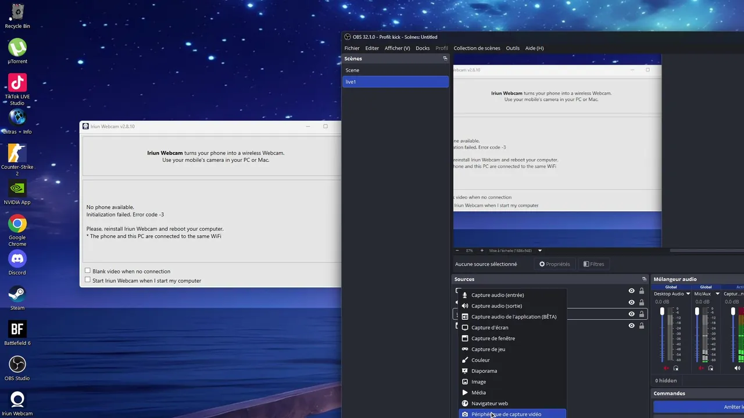Adjust the Mic/Aux volume slider

pyautogui.click(x=697, y=334)
